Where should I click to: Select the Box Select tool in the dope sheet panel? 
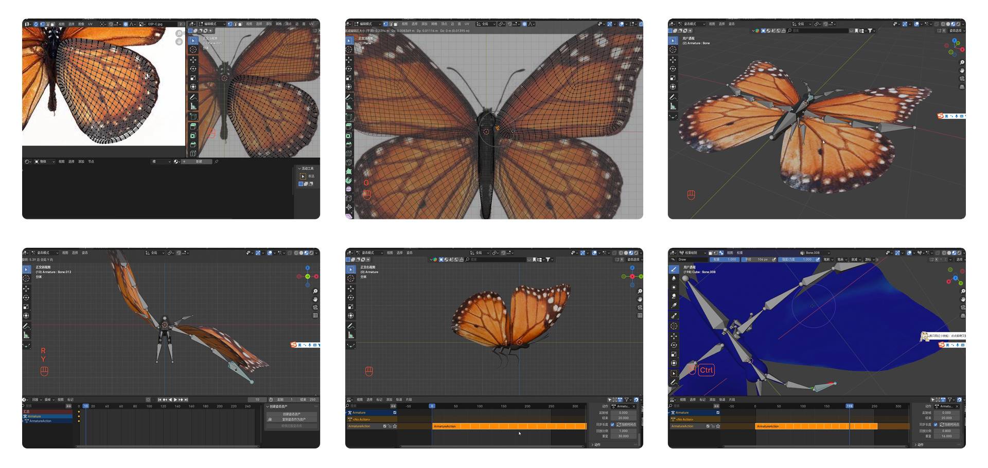click(26, 269)
